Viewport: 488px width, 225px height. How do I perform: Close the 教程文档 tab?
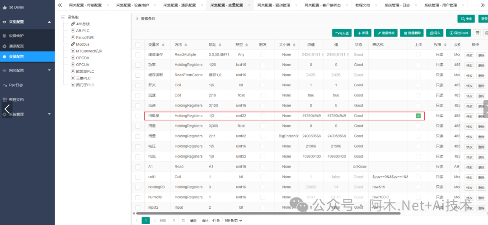coord(376,5)
